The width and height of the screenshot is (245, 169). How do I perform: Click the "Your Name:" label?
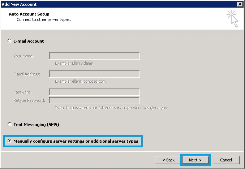point(23,56)
